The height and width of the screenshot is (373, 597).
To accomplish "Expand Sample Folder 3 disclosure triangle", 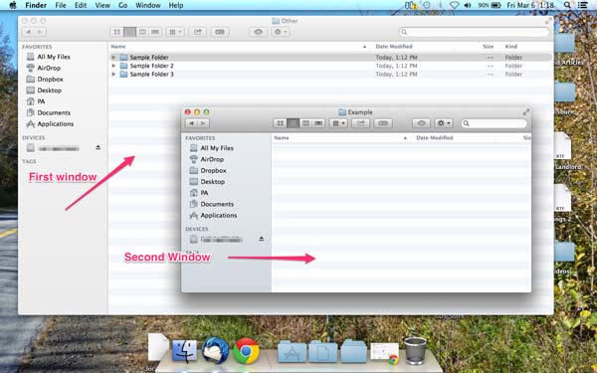I will point(113,74).
